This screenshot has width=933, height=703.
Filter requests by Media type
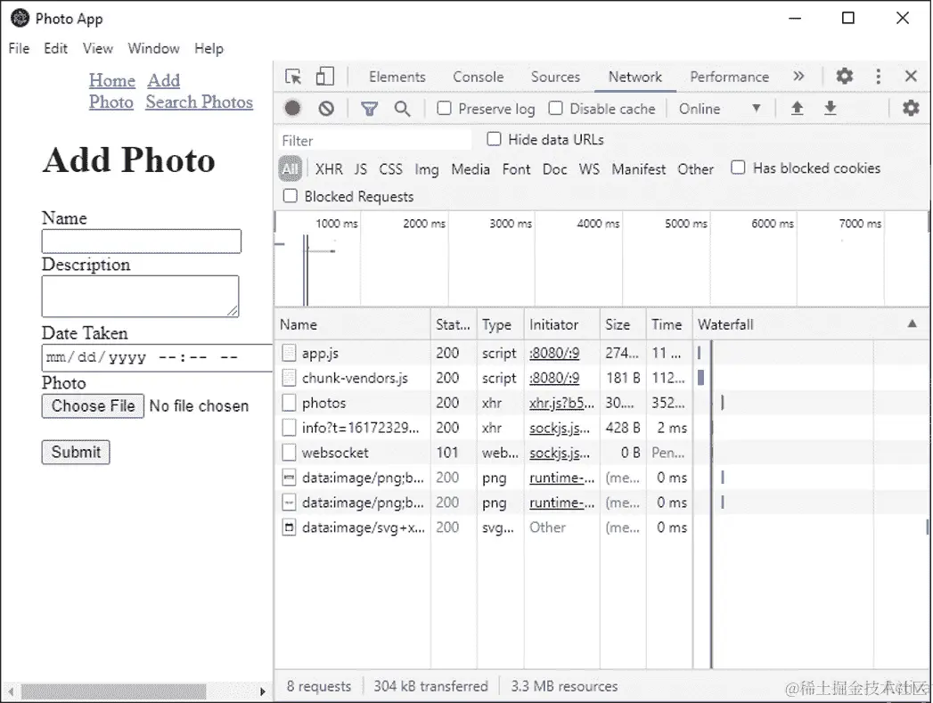click(x=471, y=169)
